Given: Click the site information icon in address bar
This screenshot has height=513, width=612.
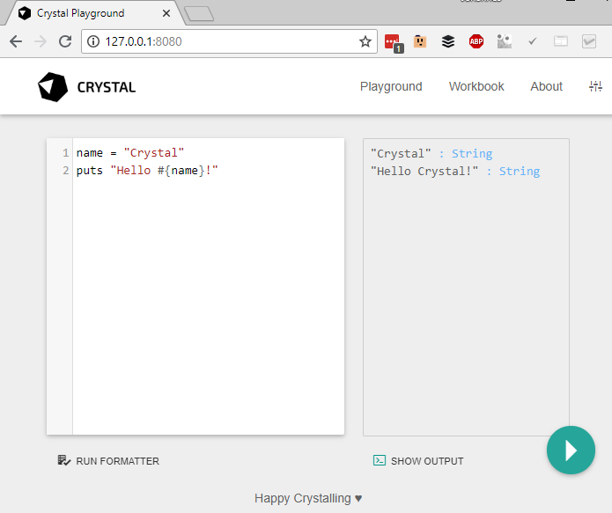Looking at the screenshot, I should point(94,41).
